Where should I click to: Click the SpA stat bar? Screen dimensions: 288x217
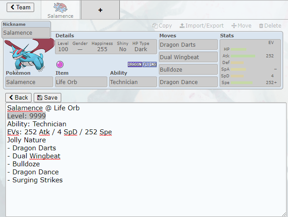point(238,69)
